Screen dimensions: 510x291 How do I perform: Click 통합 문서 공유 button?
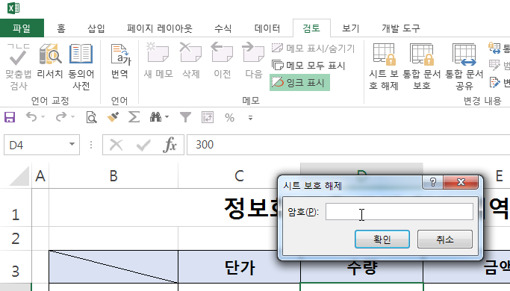pos(464,66)
